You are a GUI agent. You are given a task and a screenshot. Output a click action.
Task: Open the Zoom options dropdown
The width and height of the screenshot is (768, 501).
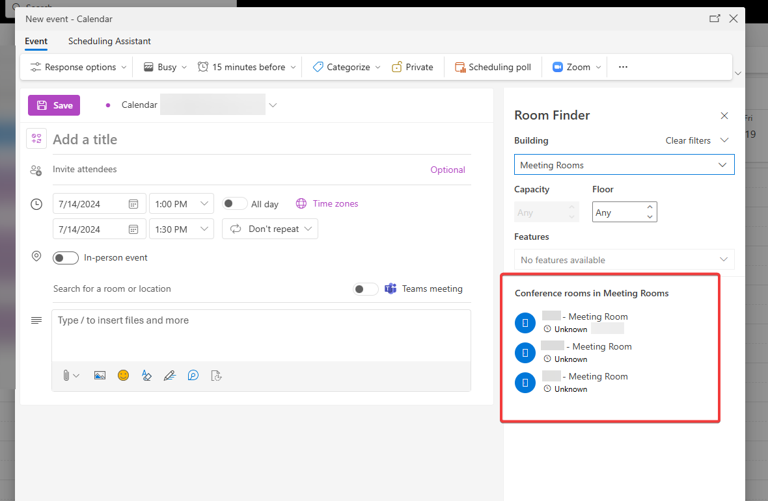(x=599, y=67)
